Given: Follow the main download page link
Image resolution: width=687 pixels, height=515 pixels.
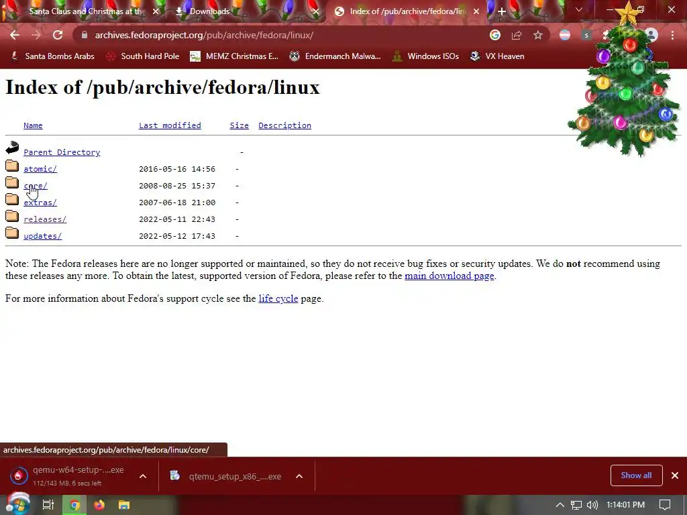Looking at the screenshot, I should click(449, 276).
